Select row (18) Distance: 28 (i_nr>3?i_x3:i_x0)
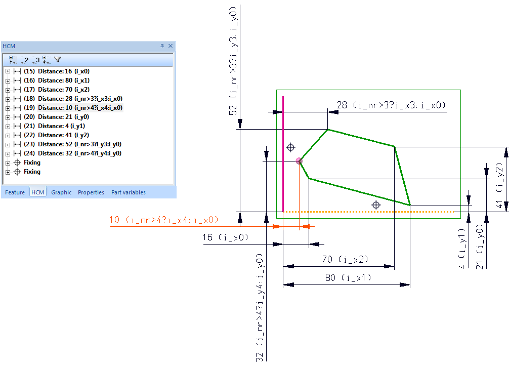Screen dimensions: 509x366 73,98
